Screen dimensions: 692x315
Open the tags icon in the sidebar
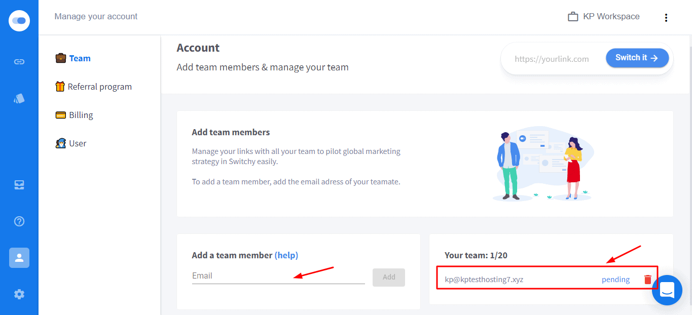coord(19,98)
